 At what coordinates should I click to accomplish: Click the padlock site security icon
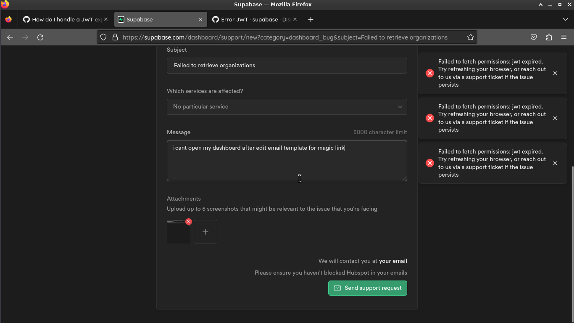(x=115, y=37)
